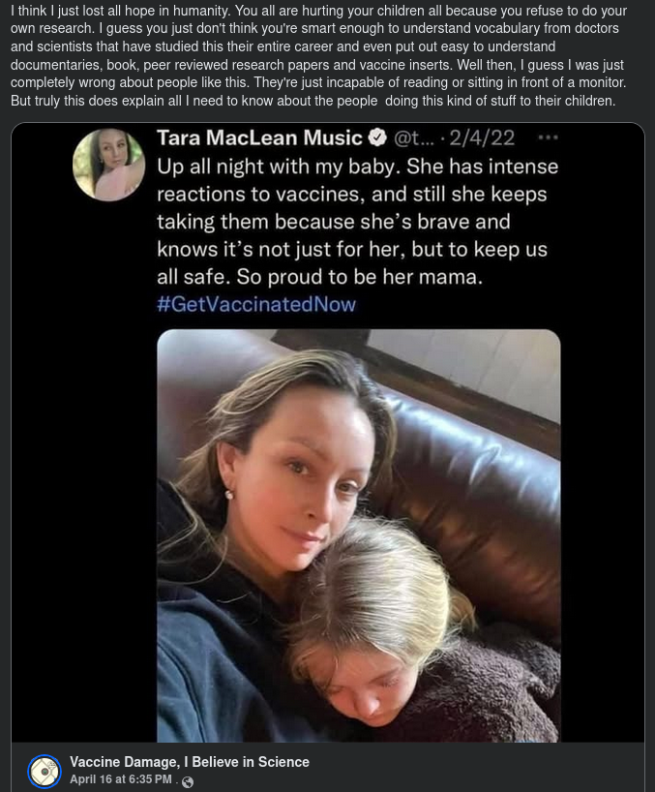
Task: Click the blonde child's head in the photo
Action: [387, 600]
